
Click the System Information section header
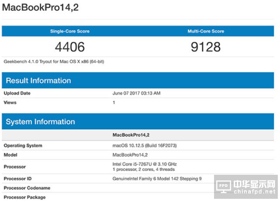[x=40, y=121]
